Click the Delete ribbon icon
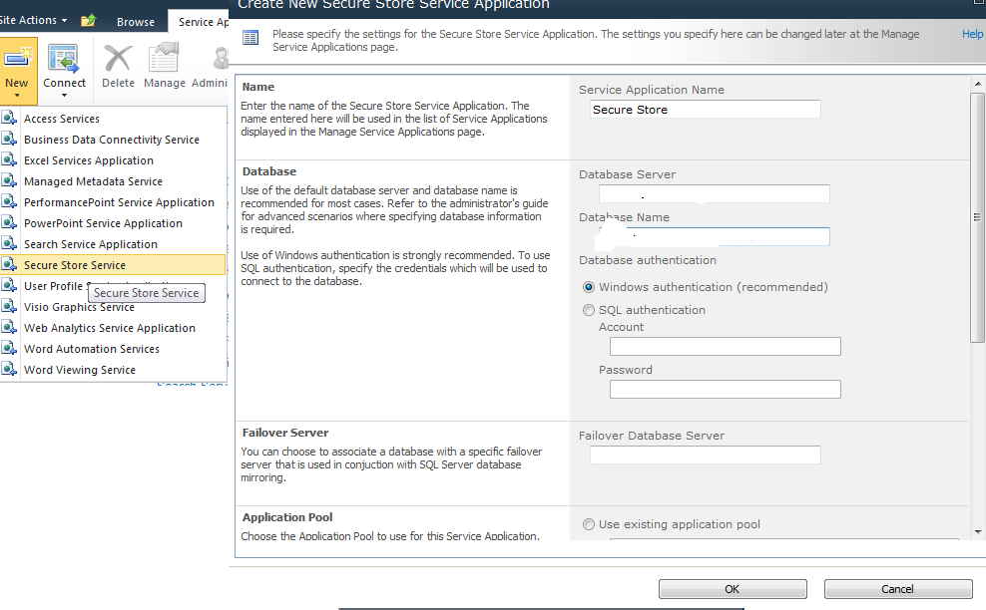 tap(118, 60)
